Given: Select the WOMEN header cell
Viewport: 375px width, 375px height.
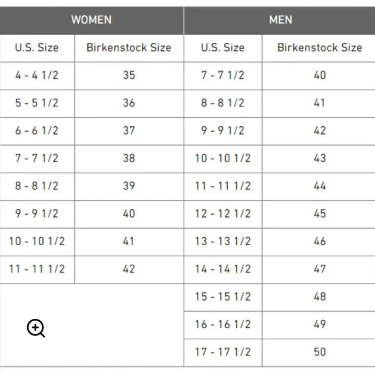Looking at the screenshot, I should pyautogui.click(x=91, y=21).
